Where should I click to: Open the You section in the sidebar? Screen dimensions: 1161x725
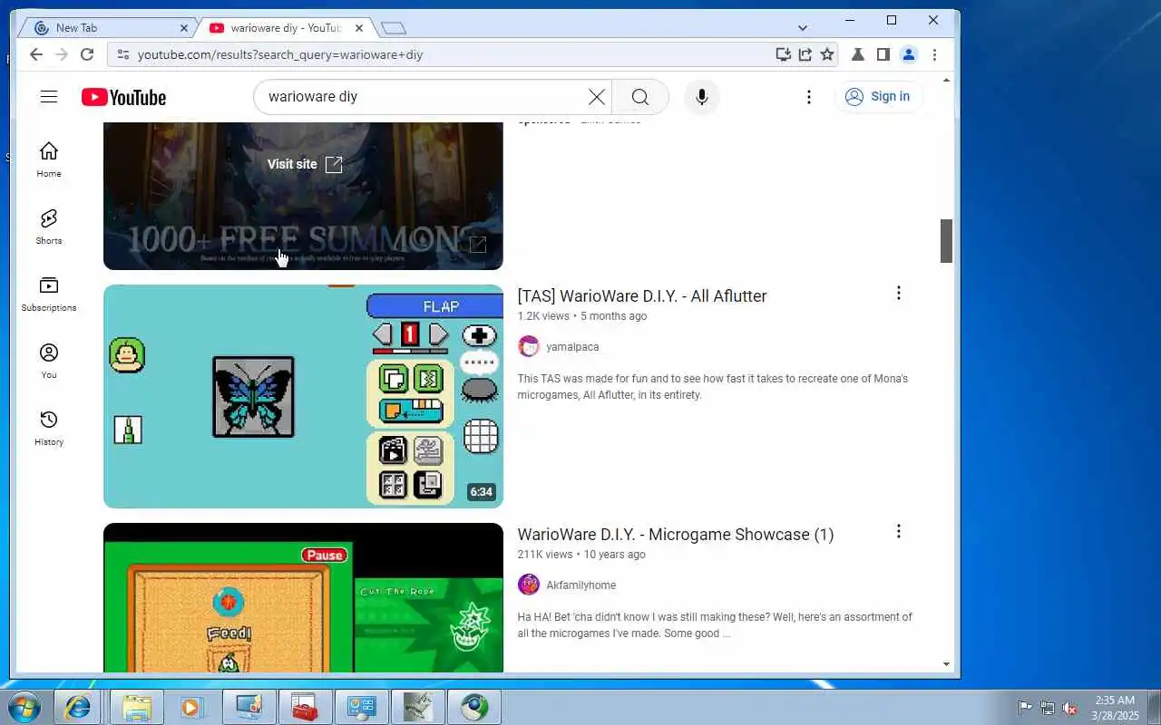click(x=49, y=361)
